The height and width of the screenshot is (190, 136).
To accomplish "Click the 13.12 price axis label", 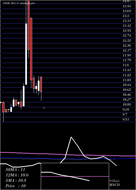I will (x=127, y=26).
